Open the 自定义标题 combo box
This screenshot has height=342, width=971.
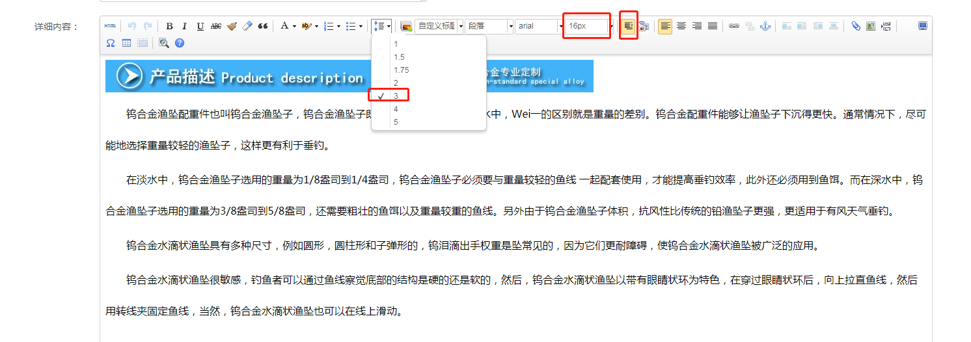(x=439, y=26)
